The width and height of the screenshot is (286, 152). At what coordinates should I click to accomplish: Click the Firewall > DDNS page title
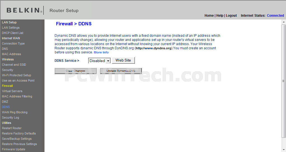74,24
